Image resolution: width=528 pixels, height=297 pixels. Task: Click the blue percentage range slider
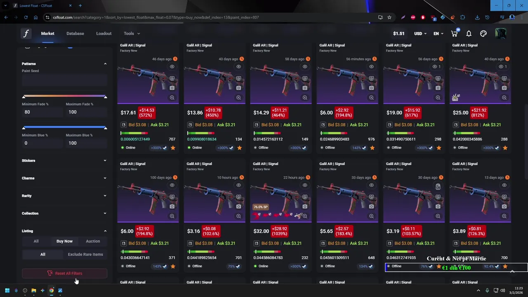pyautogui.click(x=64, y=127)
